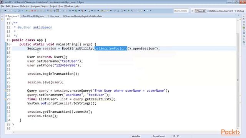Click the 'session.close();' line
The height and width of the screenshot is (138, 246).
click(x=43, y=116)
